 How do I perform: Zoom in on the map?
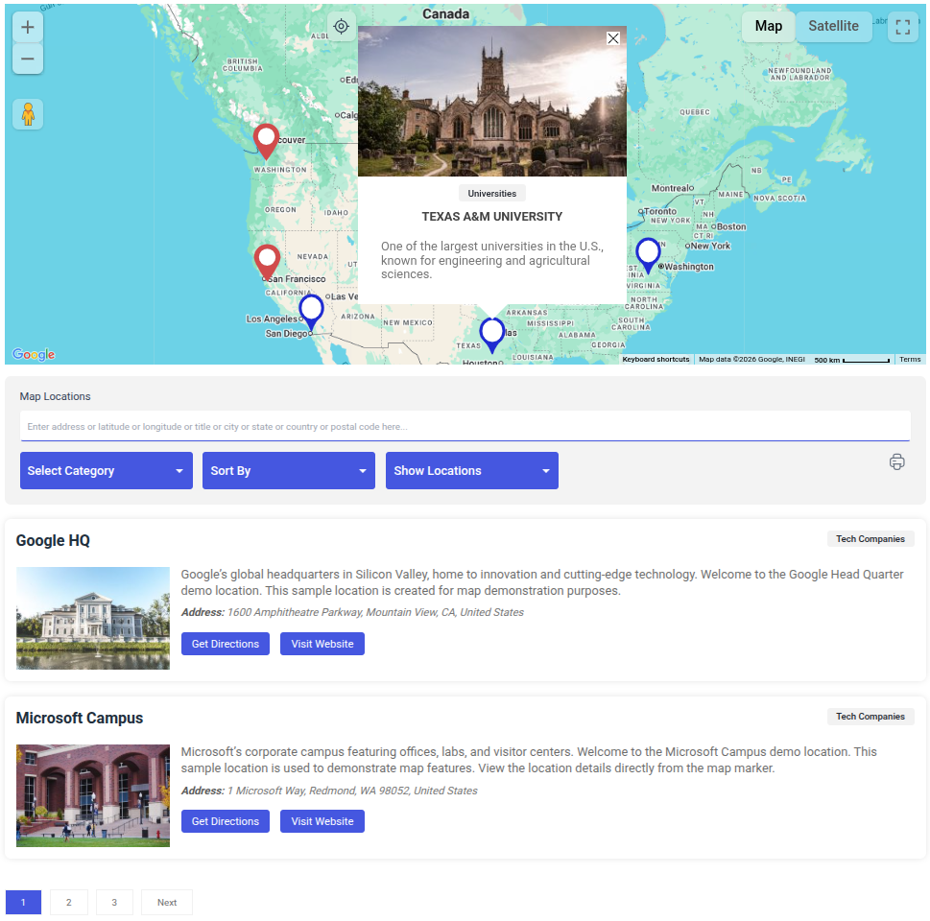(x=27, y=27)
